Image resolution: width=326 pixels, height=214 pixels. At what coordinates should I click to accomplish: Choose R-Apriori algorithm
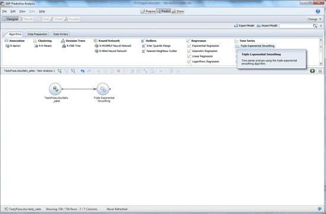pos(13,46)
